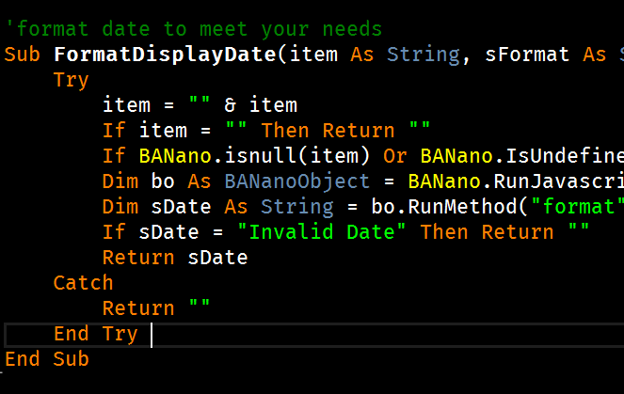This screenshot has height=394, width=624.
Task: Place cursor on the Try keyword line
Action: [71, 79]
